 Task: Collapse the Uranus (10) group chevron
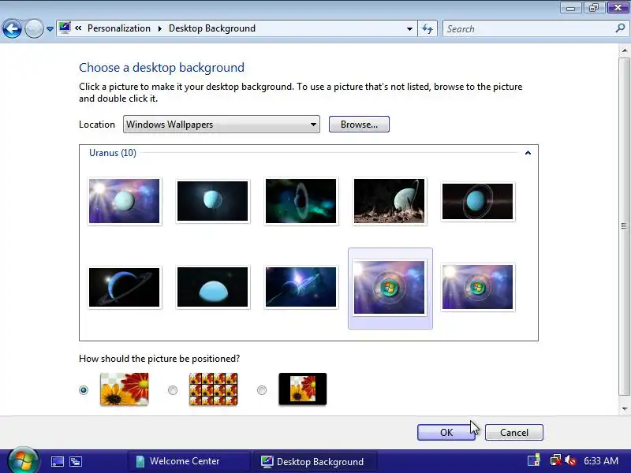[528, 153]
